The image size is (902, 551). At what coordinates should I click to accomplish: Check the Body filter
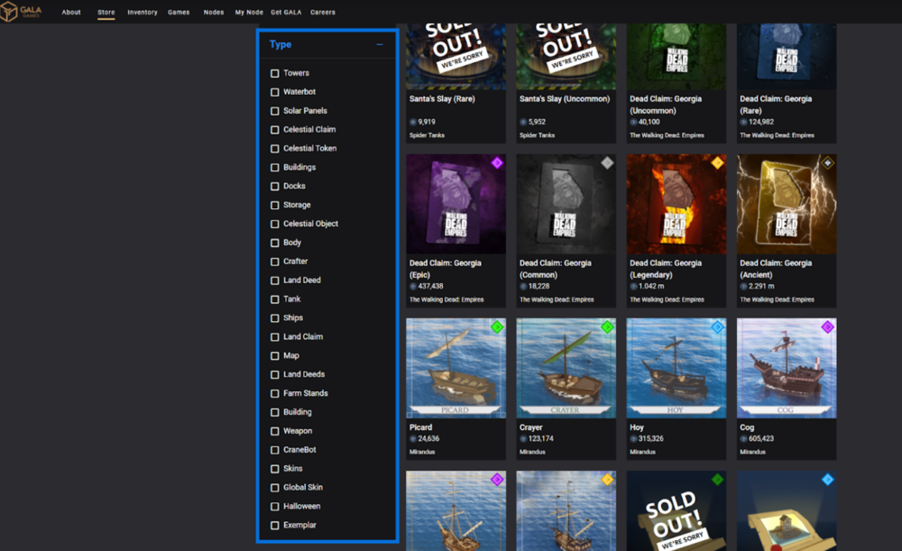point(275,243)
